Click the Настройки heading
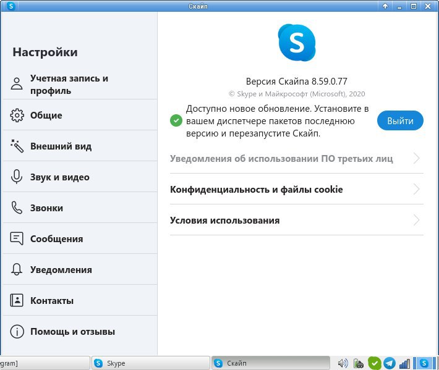Screen dimensions: 439x370 (x=45, y=53)
